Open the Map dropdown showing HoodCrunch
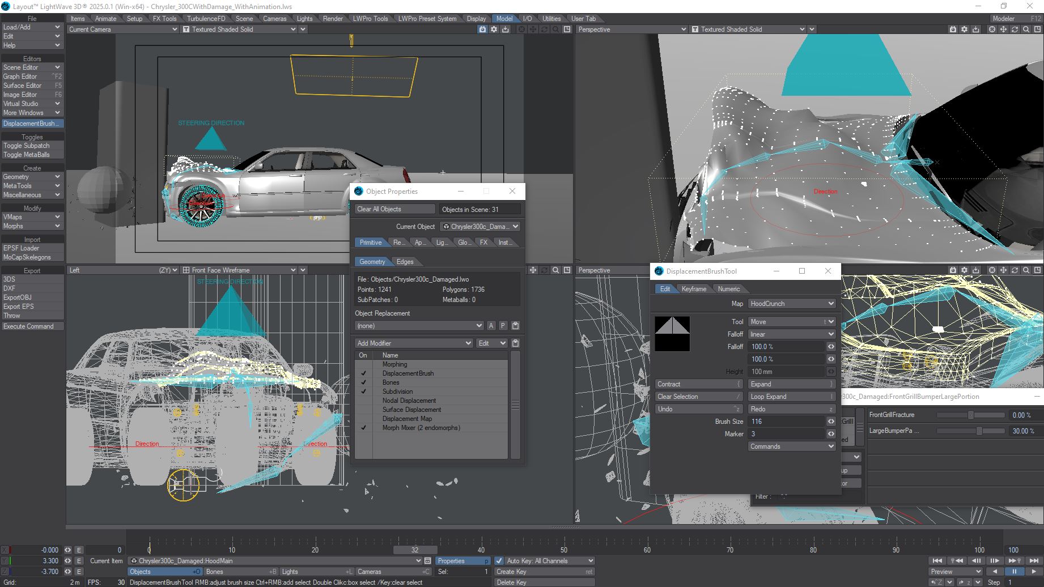Viewport: 1044px width, 587px height. [791, 304]
